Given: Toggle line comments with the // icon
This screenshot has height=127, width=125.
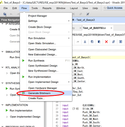Looking at the screenshot, I should (113, 42).
